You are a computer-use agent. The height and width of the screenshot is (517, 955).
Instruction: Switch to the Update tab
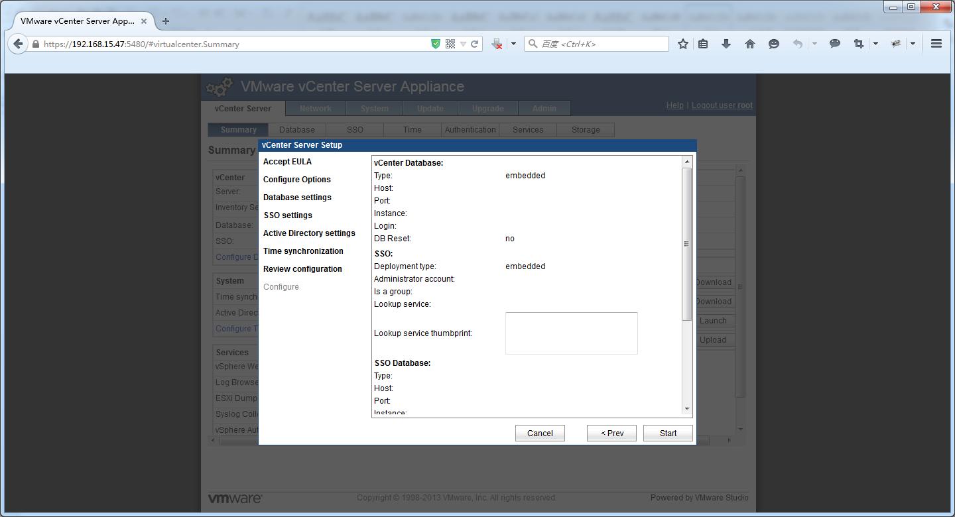430,109
